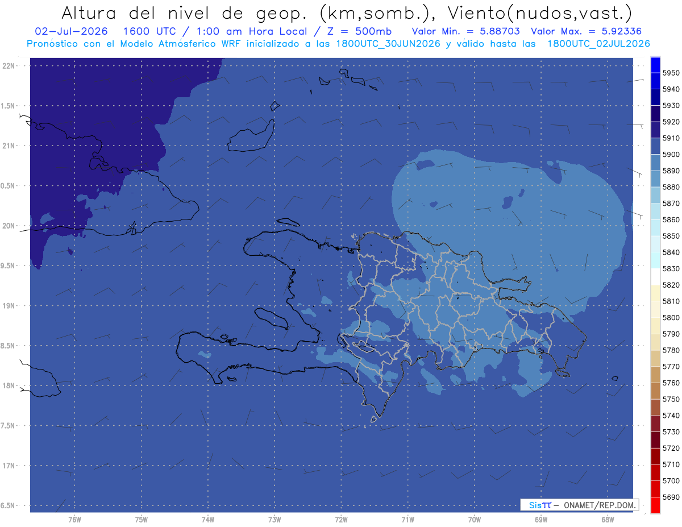Screen dimensions: 682x527
Task: Click the '70W' longitude label
Action: pos(475,518)
